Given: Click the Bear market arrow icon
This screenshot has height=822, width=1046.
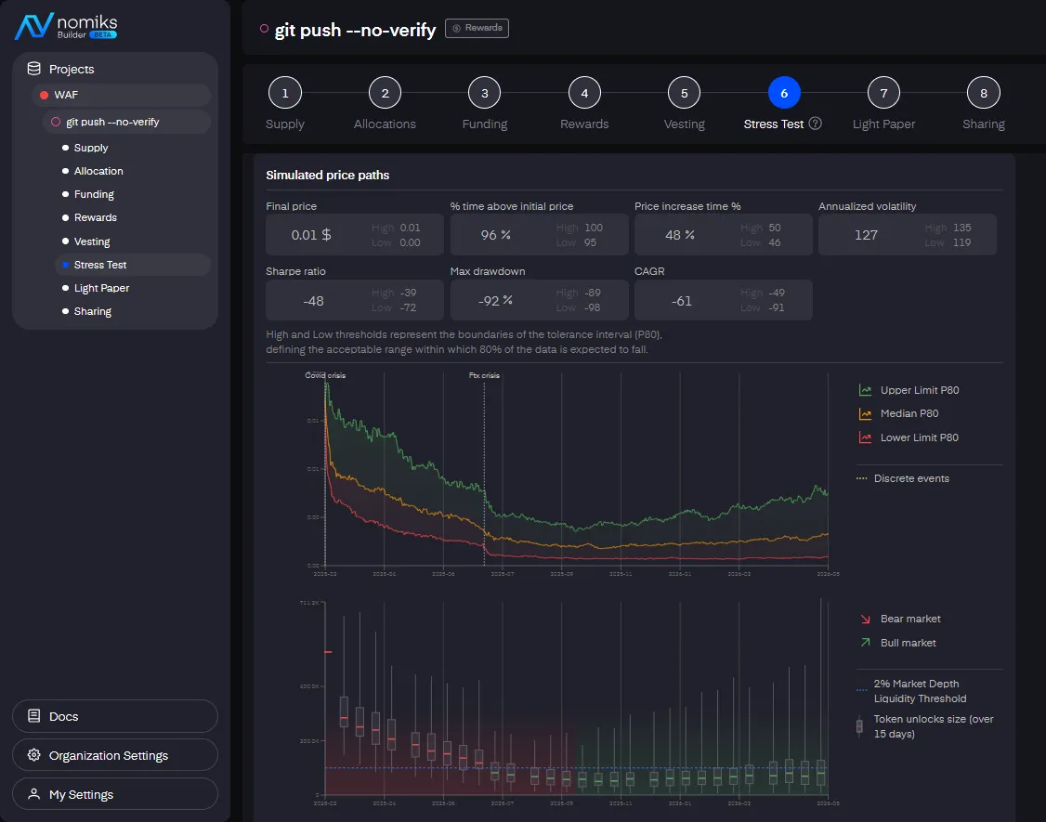Looking at the screenshot, I should pos(865,619).
